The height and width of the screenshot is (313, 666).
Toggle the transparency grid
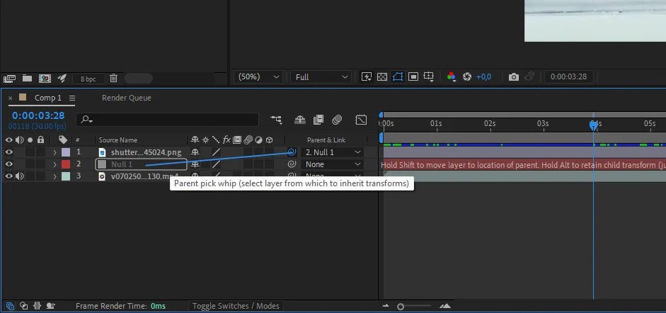(382, 77)
